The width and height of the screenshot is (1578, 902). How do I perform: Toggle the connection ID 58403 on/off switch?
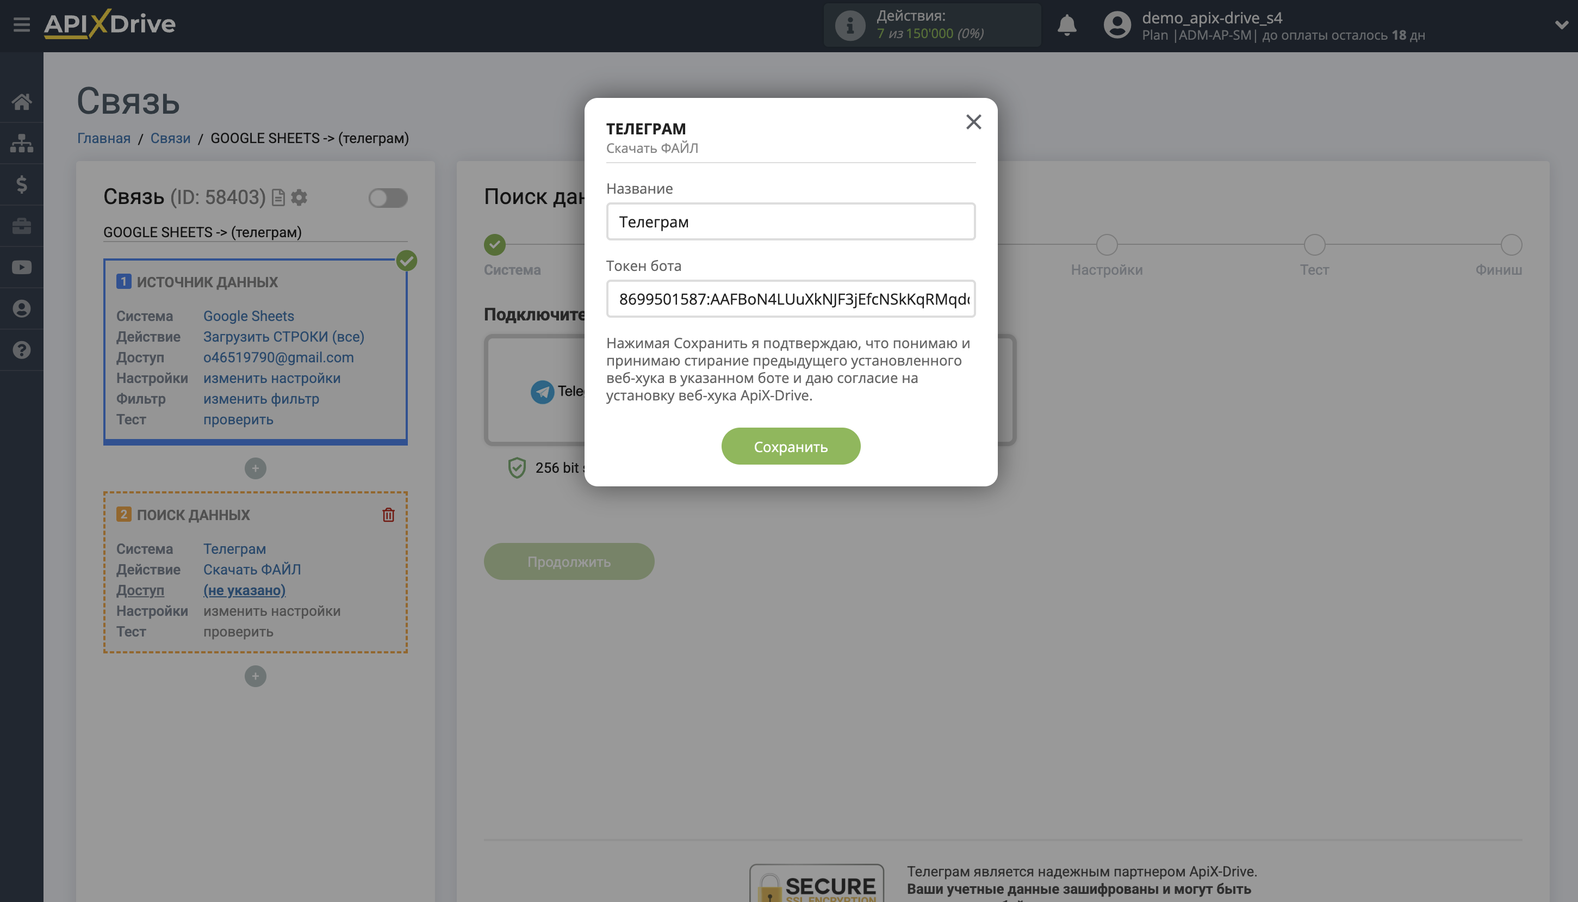pos(388,197)
